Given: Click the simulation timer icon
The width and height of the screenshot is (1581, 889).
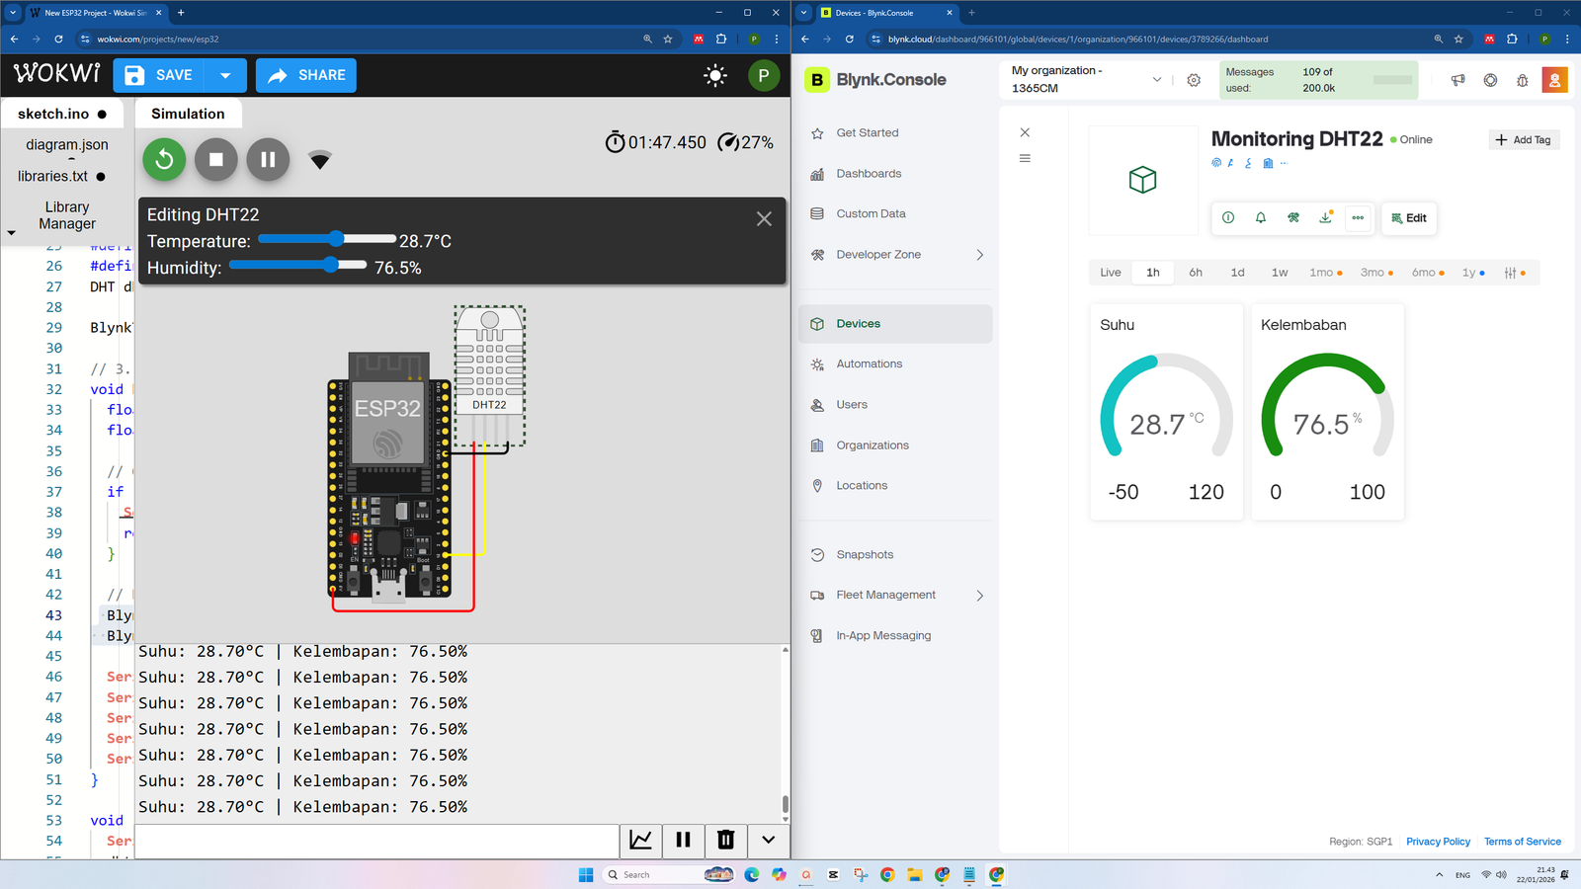Looking at the screenshot, I should click(615, 142).
